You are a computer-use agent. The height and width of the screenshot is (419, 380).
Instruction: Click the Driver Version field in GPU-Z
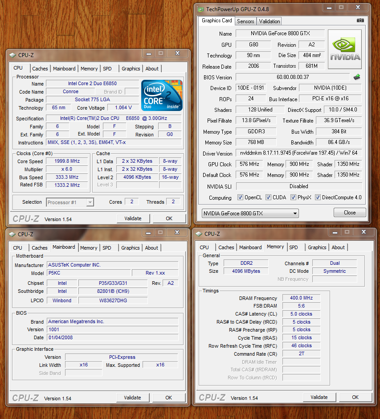tap(298, 153)
